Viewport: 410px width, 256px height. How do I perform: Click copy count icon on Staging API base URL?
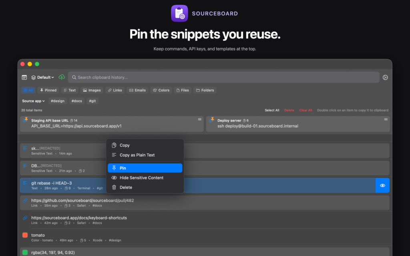(x=71, y=120)
